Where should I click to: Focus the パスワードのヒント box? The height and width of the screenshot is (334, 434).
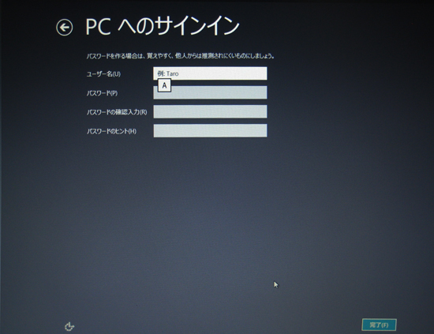(x=210, y=130)
